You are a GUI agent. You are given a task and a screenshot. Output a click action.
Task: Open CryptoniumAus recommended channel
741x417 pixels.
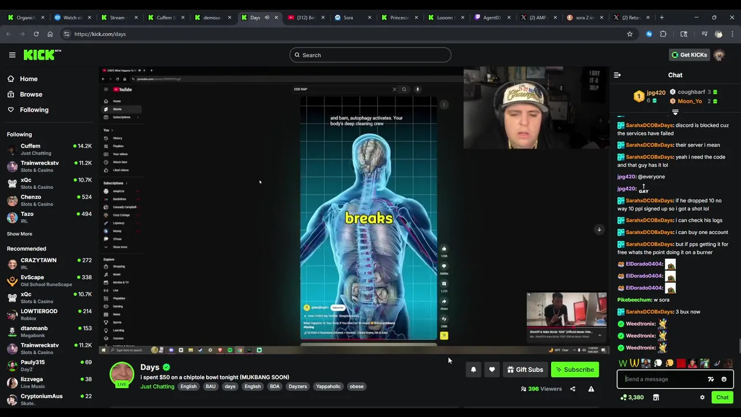pos(49,399)
